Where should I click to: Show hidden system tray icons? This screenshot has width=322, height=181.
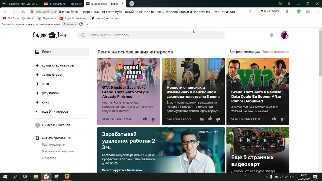[266, 177]
